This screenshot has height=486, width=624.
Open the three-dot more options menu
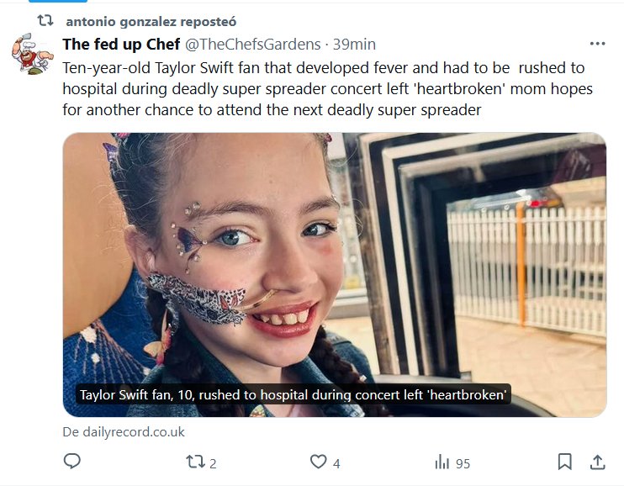tap(597, 44)
